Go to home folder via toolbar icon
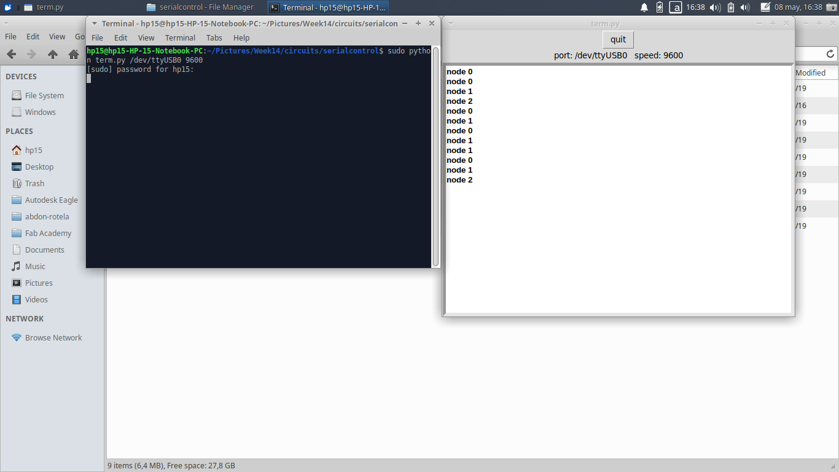This screenshot has height=472, width=839. 74,54
